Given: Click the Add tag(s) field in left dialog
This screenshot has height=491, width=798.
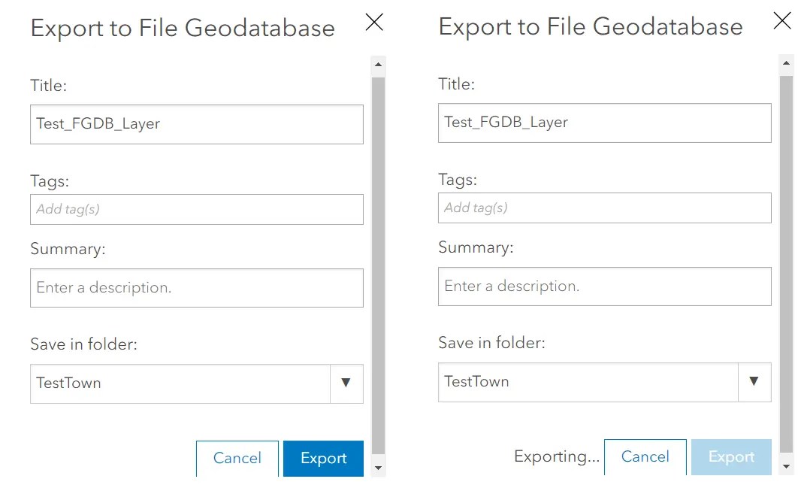Looking at the screenshot, I should (x=196, y=209).
